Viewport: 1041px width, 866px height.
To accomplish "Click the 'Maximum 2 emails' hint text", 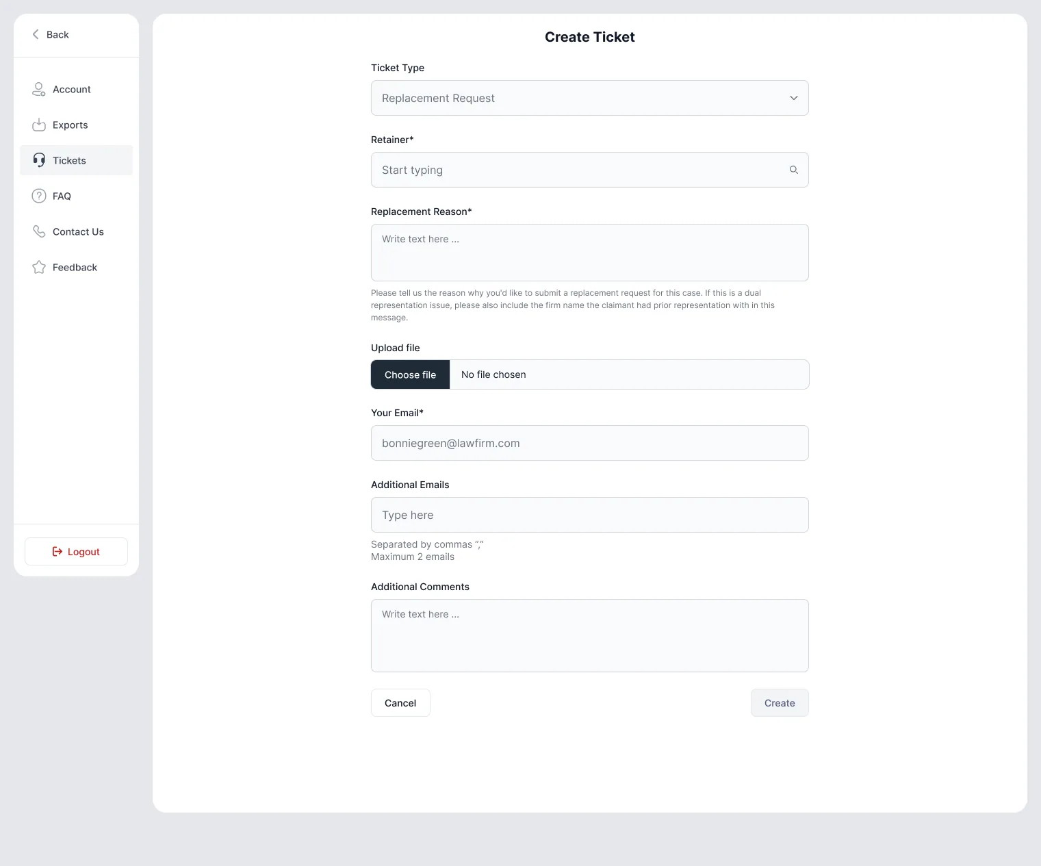I will (x=413, y=557).
